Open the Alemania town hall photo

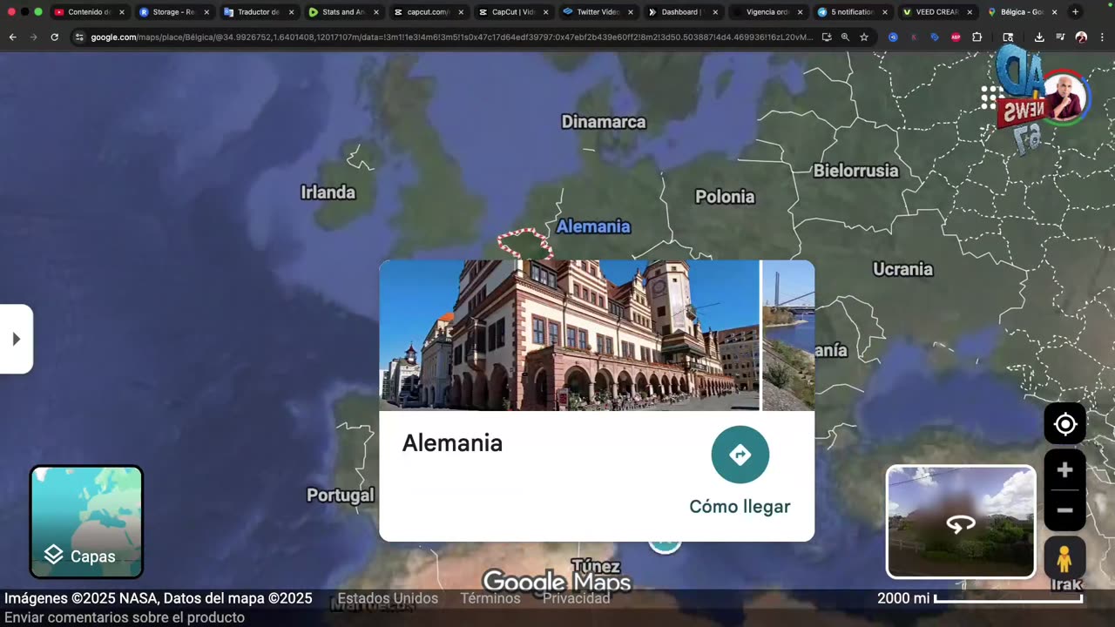[x=569, y=335]
